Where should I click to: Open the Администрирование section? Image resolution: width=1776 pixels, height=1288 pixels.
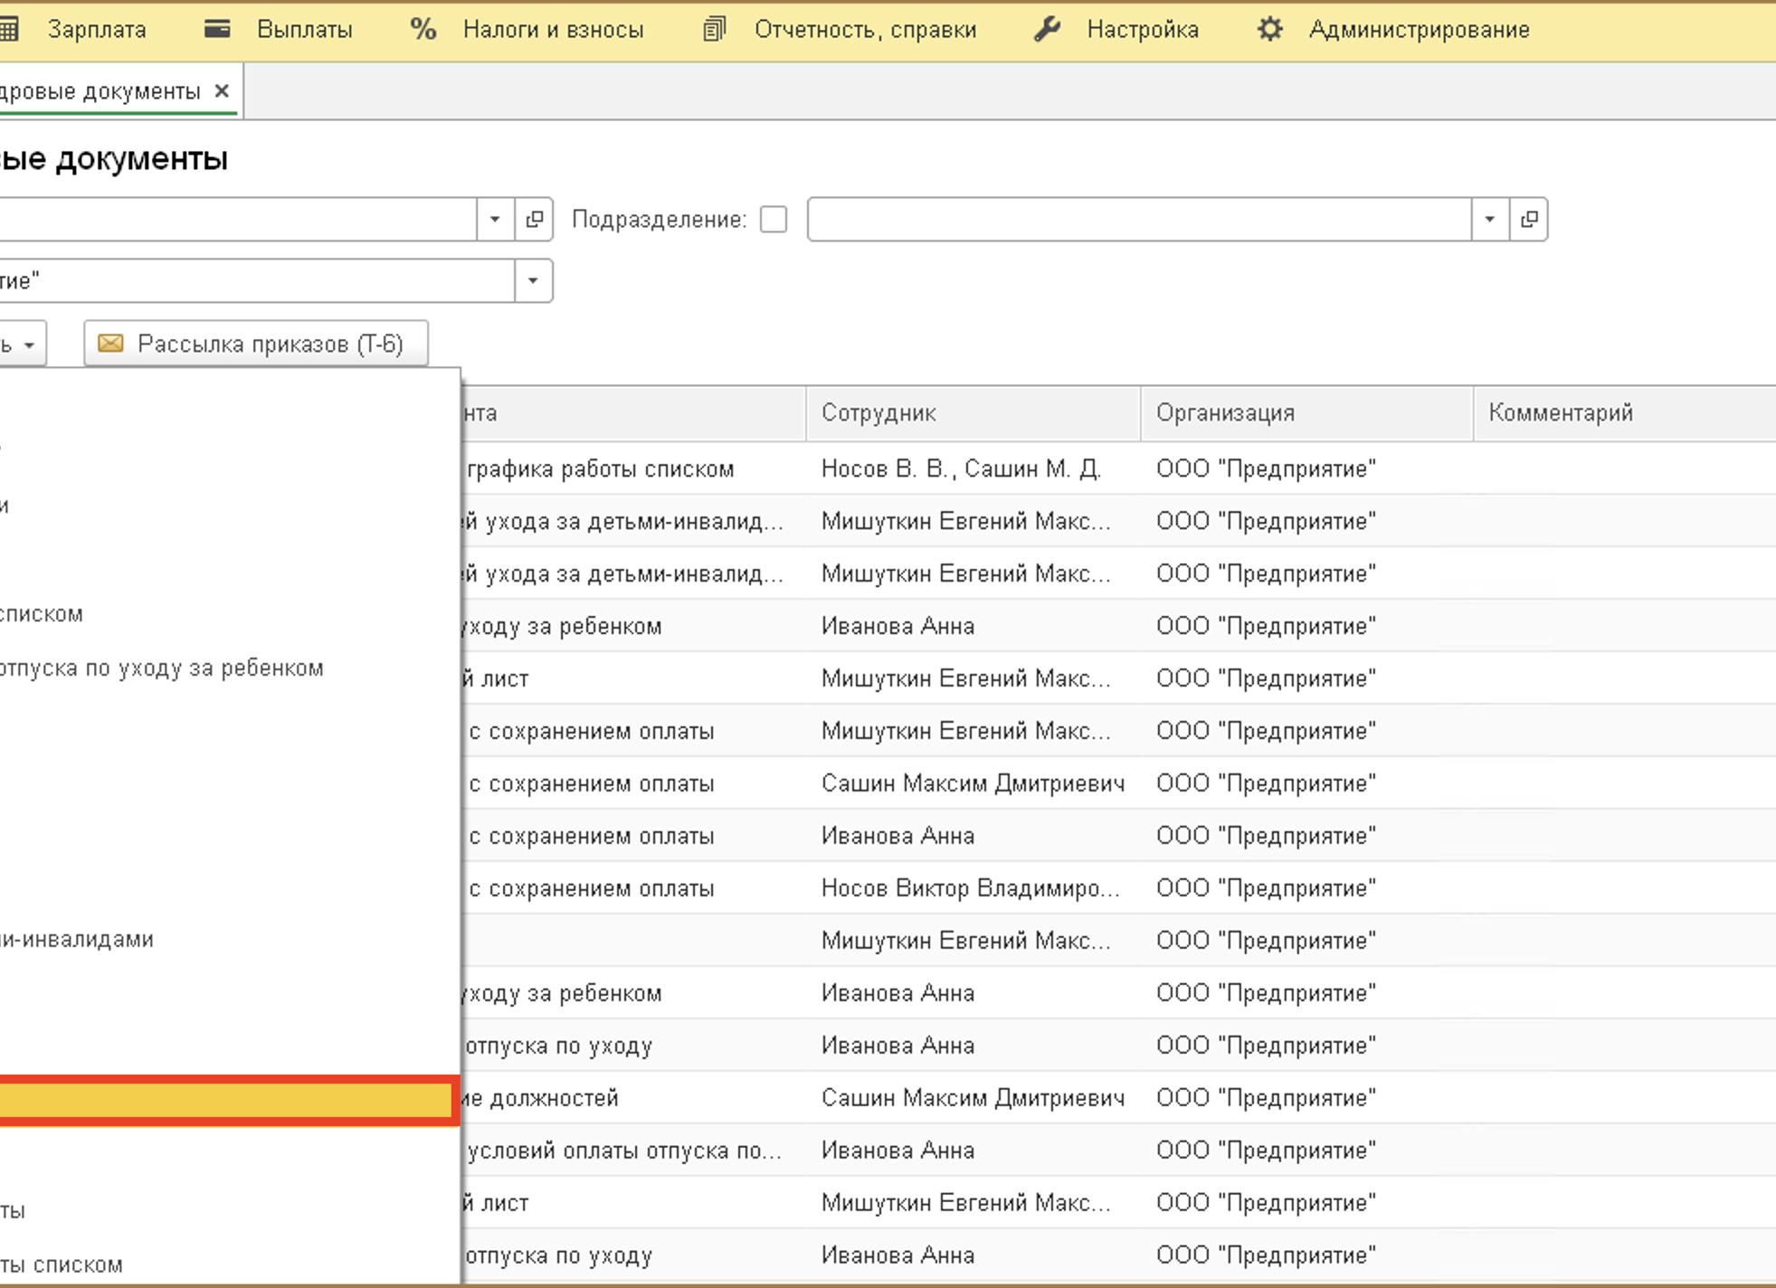(1419, 30)
